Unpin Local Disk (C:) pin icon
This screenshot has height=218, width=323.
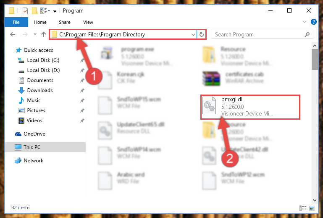tap(82, 60)
